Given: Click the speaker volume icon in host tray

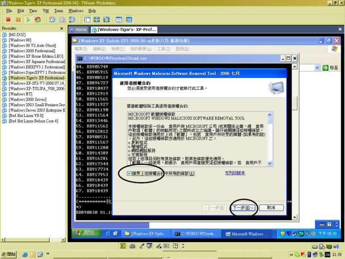Looking at the screenshot, I should click(336, 246).
